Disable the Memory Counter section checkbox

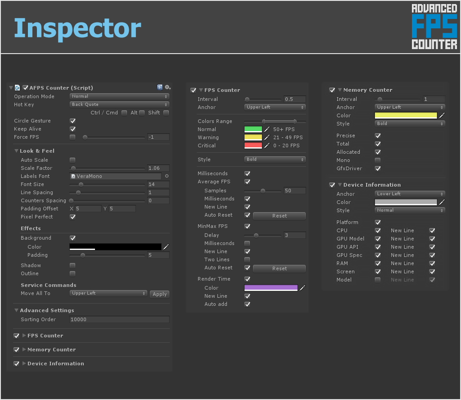tap(332, 90)
